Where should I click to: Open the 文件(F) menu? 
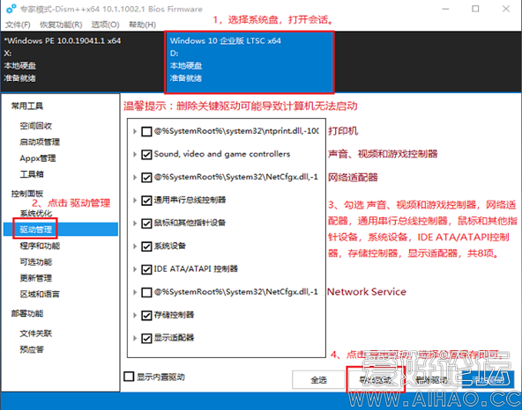pos(18,25)
